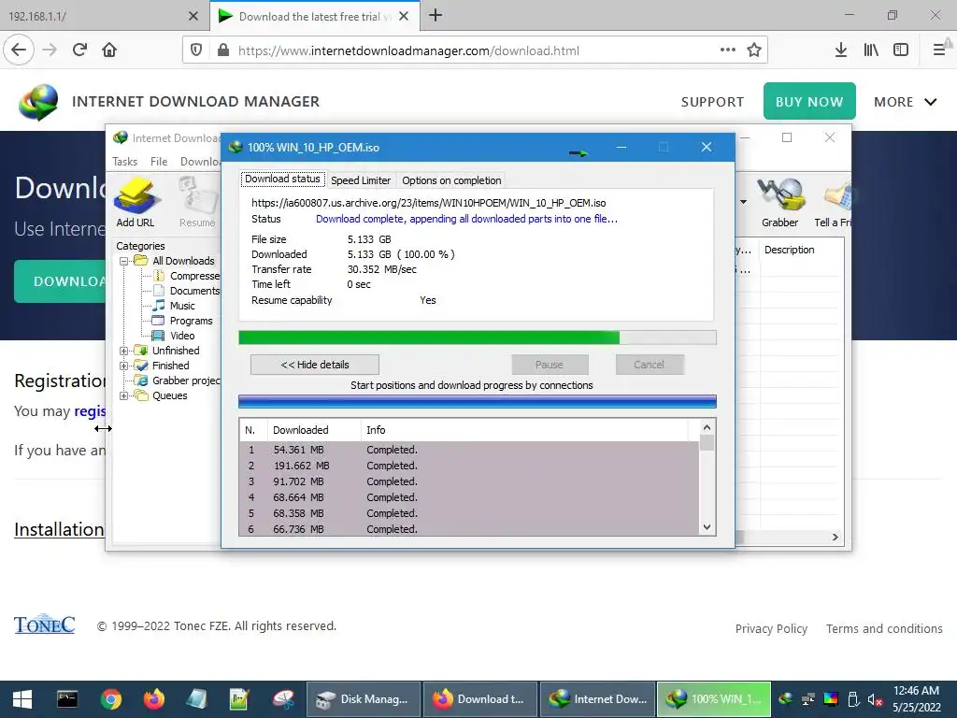Select the Programs category
The image size is (957, 718).
(191, 322)
